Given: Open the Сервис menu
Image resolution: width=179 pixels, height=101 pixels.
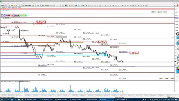Looking at the screenshot, I should tap(24, 3).
